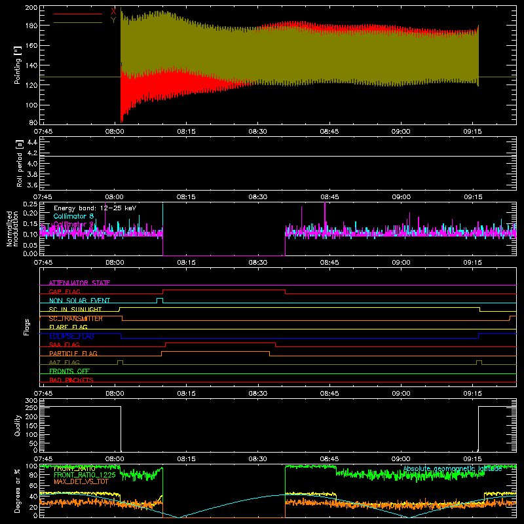Screen dimensions: 524x524
Task: Select the red 'X' legend label
Action: tap(113, 12)
